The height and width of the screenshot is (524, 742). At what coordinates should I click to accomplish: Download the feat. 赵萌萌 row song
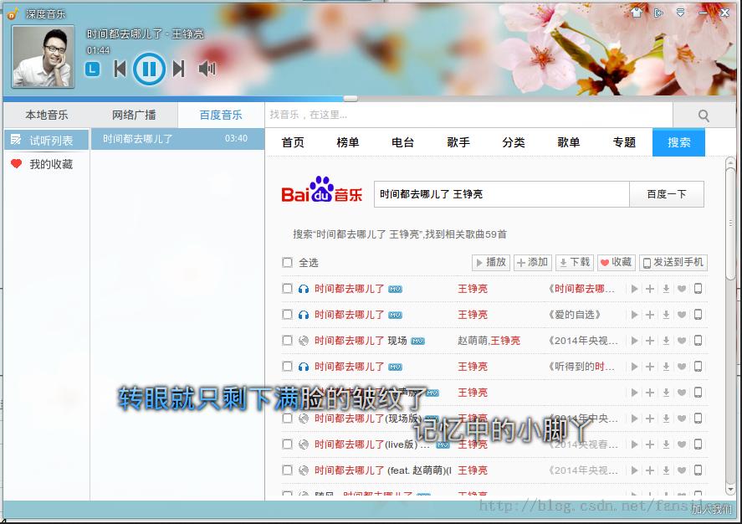(666, 470)
